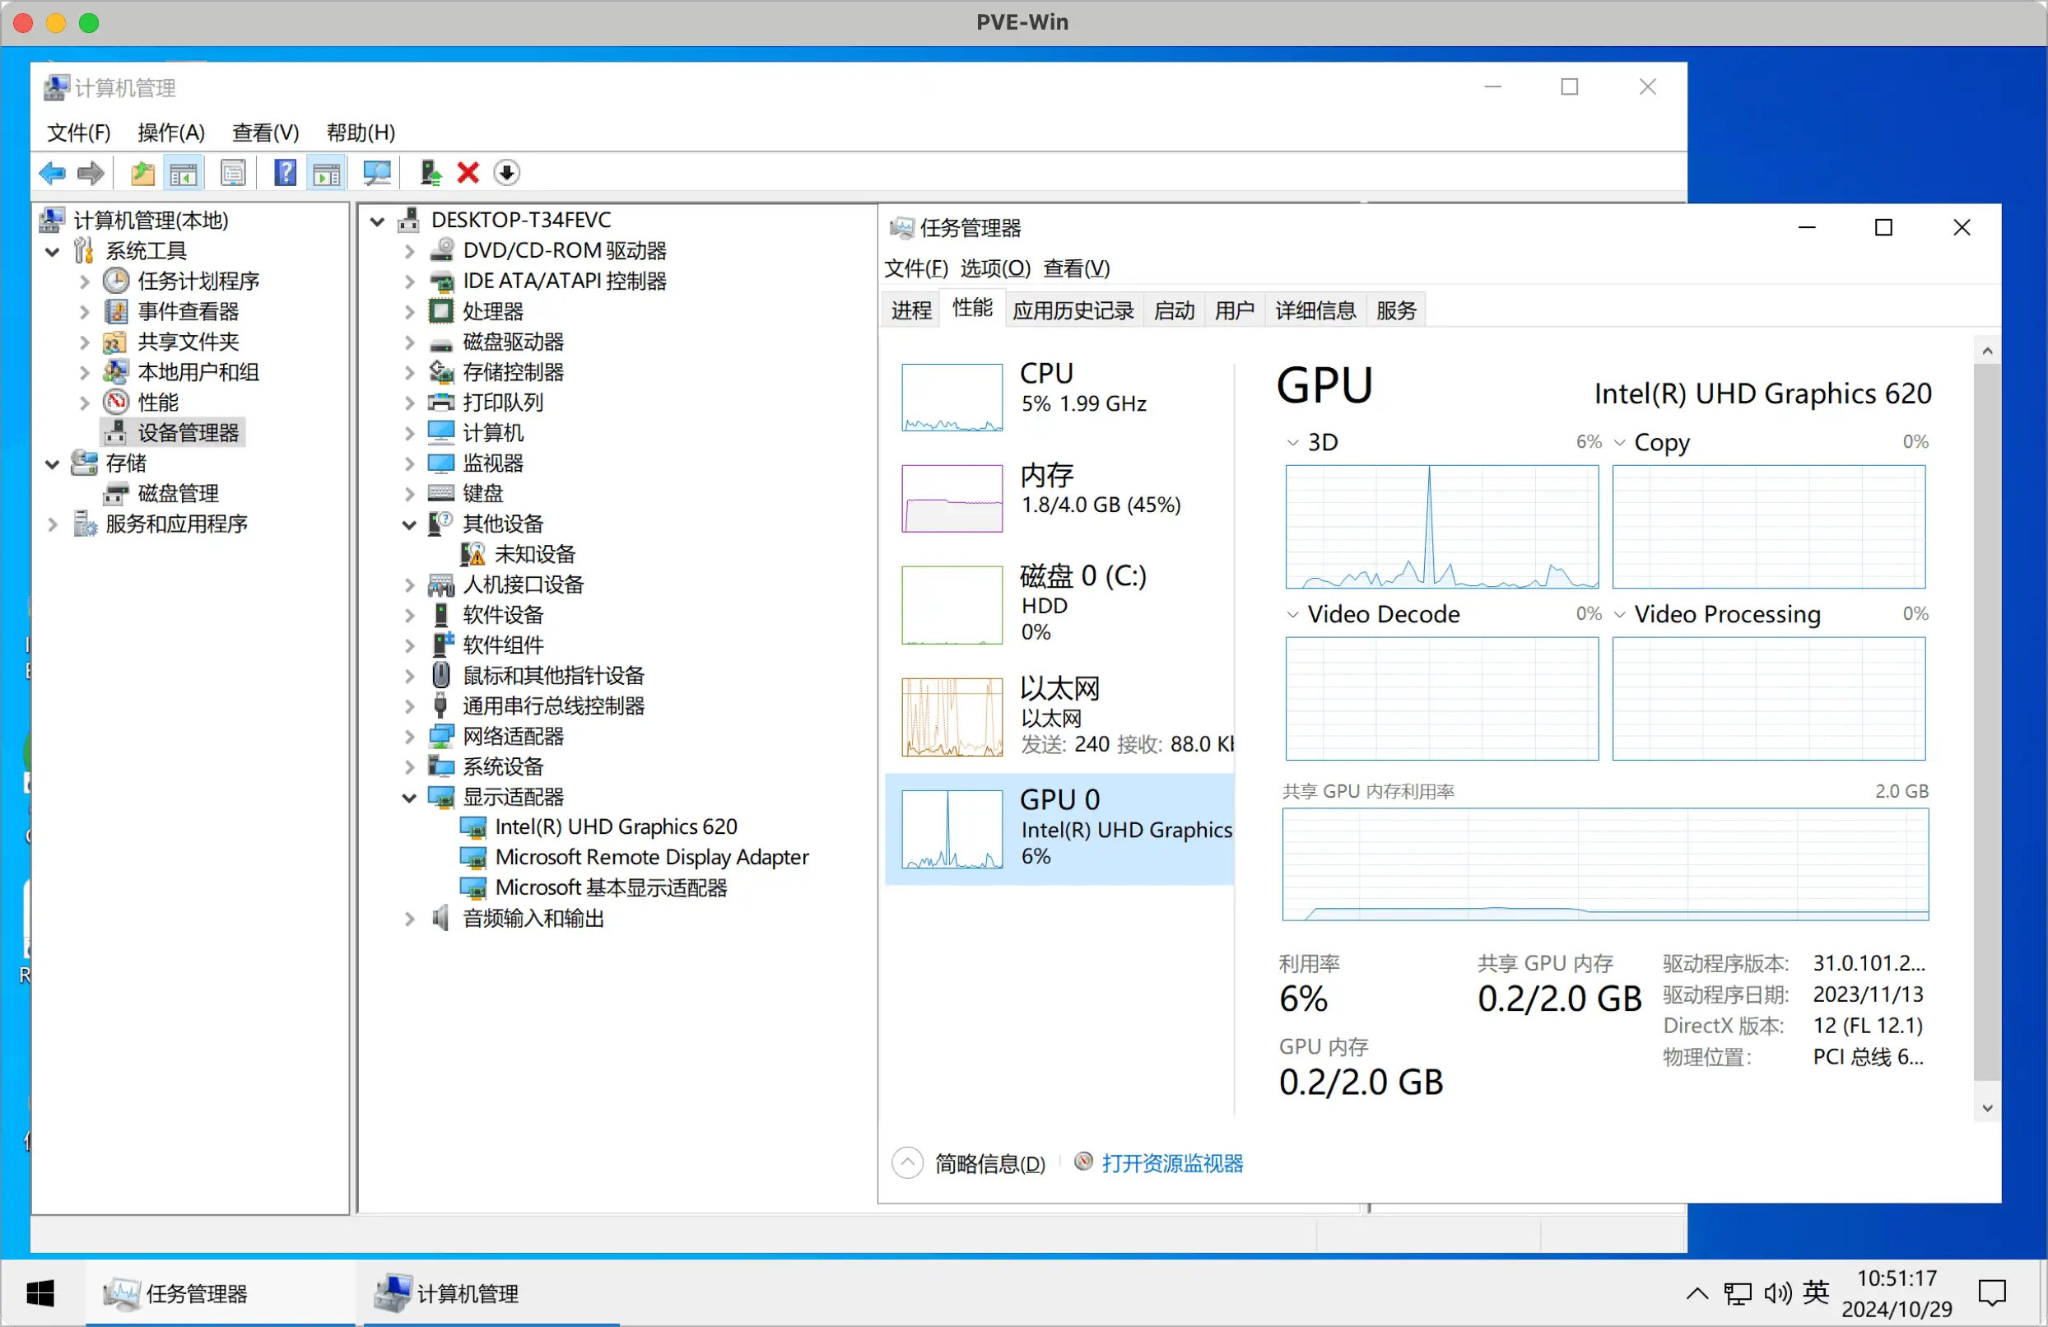The image size is (2048, 1327).
Task: Click the Properties toolbar icon
Action: [x=232, y=173]
